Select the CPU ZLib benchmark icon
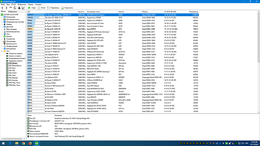 (7, 68)
